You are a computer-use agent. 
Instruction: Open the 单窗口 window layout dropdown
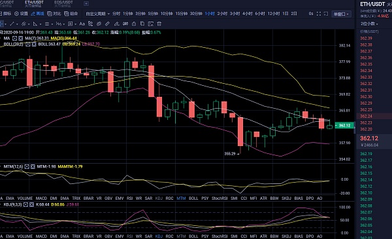point(341,14)
